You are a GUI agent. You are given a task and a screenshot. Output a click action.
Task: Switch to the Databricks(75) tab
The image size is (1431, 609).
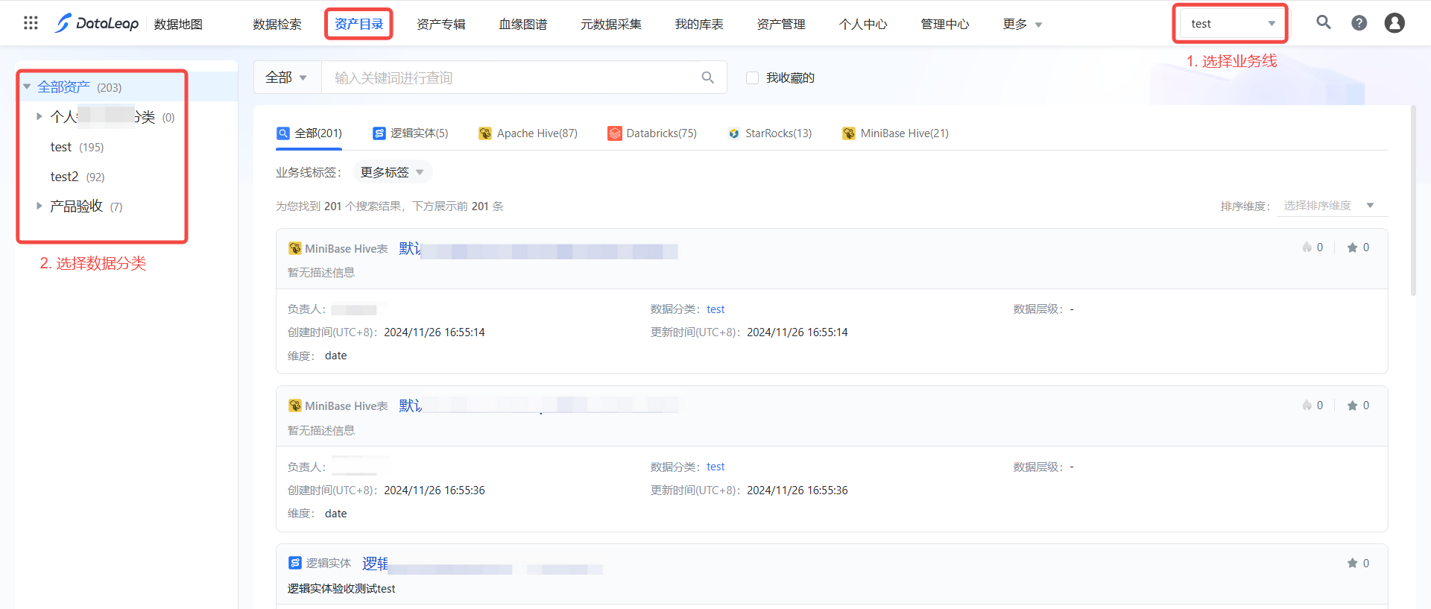[x=653, y=133]
